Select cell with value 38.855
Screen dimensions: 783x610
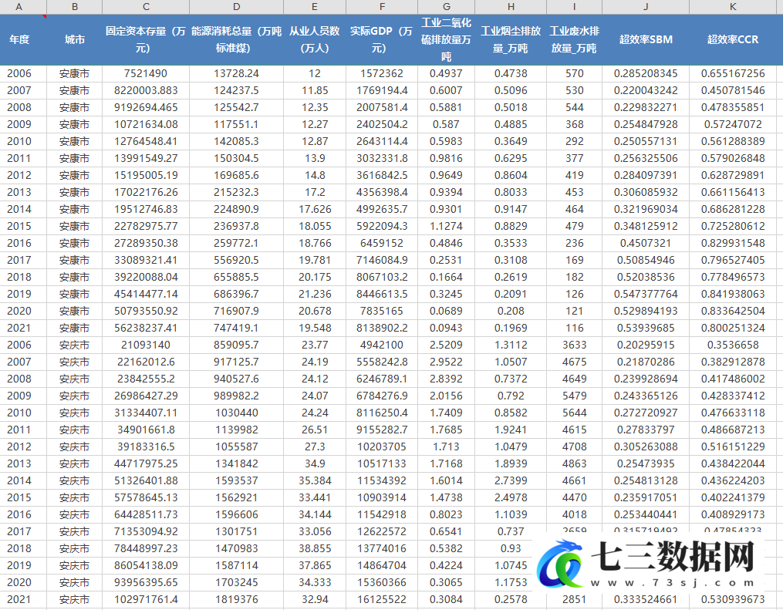click(315, 548)
